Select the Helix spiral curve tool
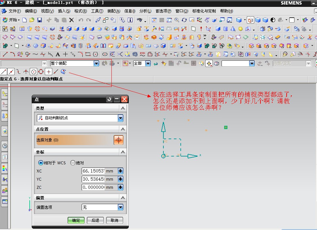317x230 pixels. [x=135, y=54]
